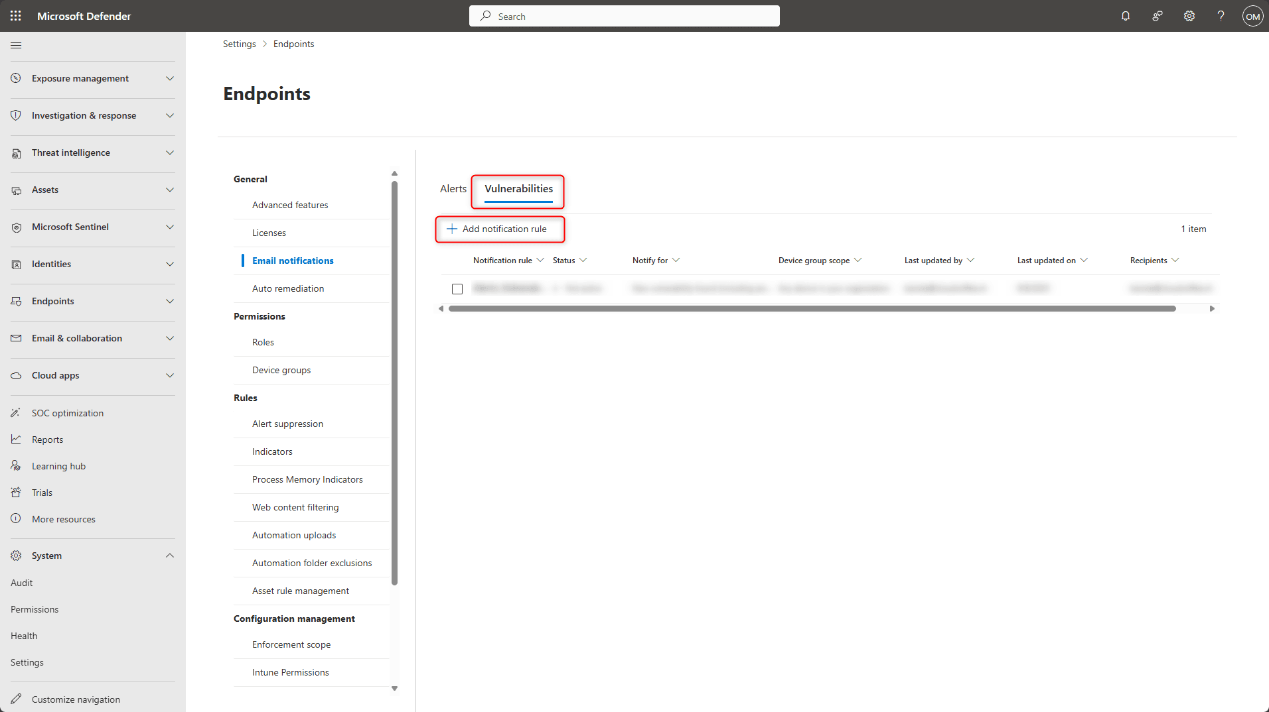Click the Search input field
This screenshot has height=712, width=1269.
624,16
